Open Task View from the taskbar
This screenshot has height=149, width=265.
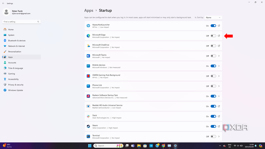pos(127,146)
